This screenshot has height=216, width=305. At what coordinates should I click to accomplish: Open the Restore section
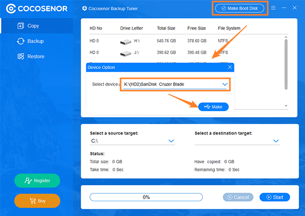click(37, 56)
